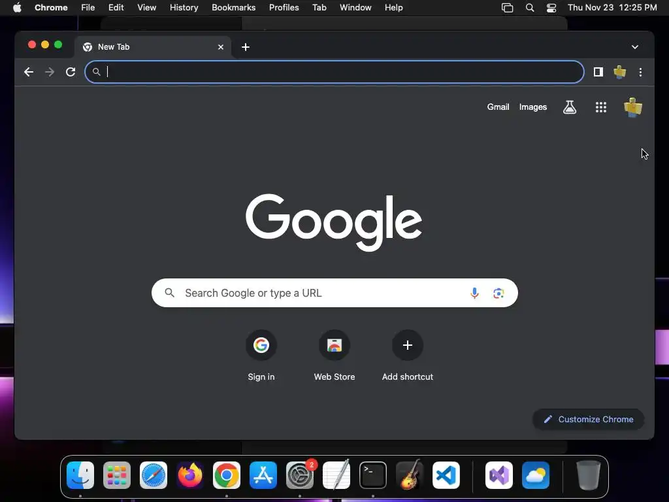Open the Edit menu
Viewport: 669px width, 502px height.
click(x=116, y=8)
